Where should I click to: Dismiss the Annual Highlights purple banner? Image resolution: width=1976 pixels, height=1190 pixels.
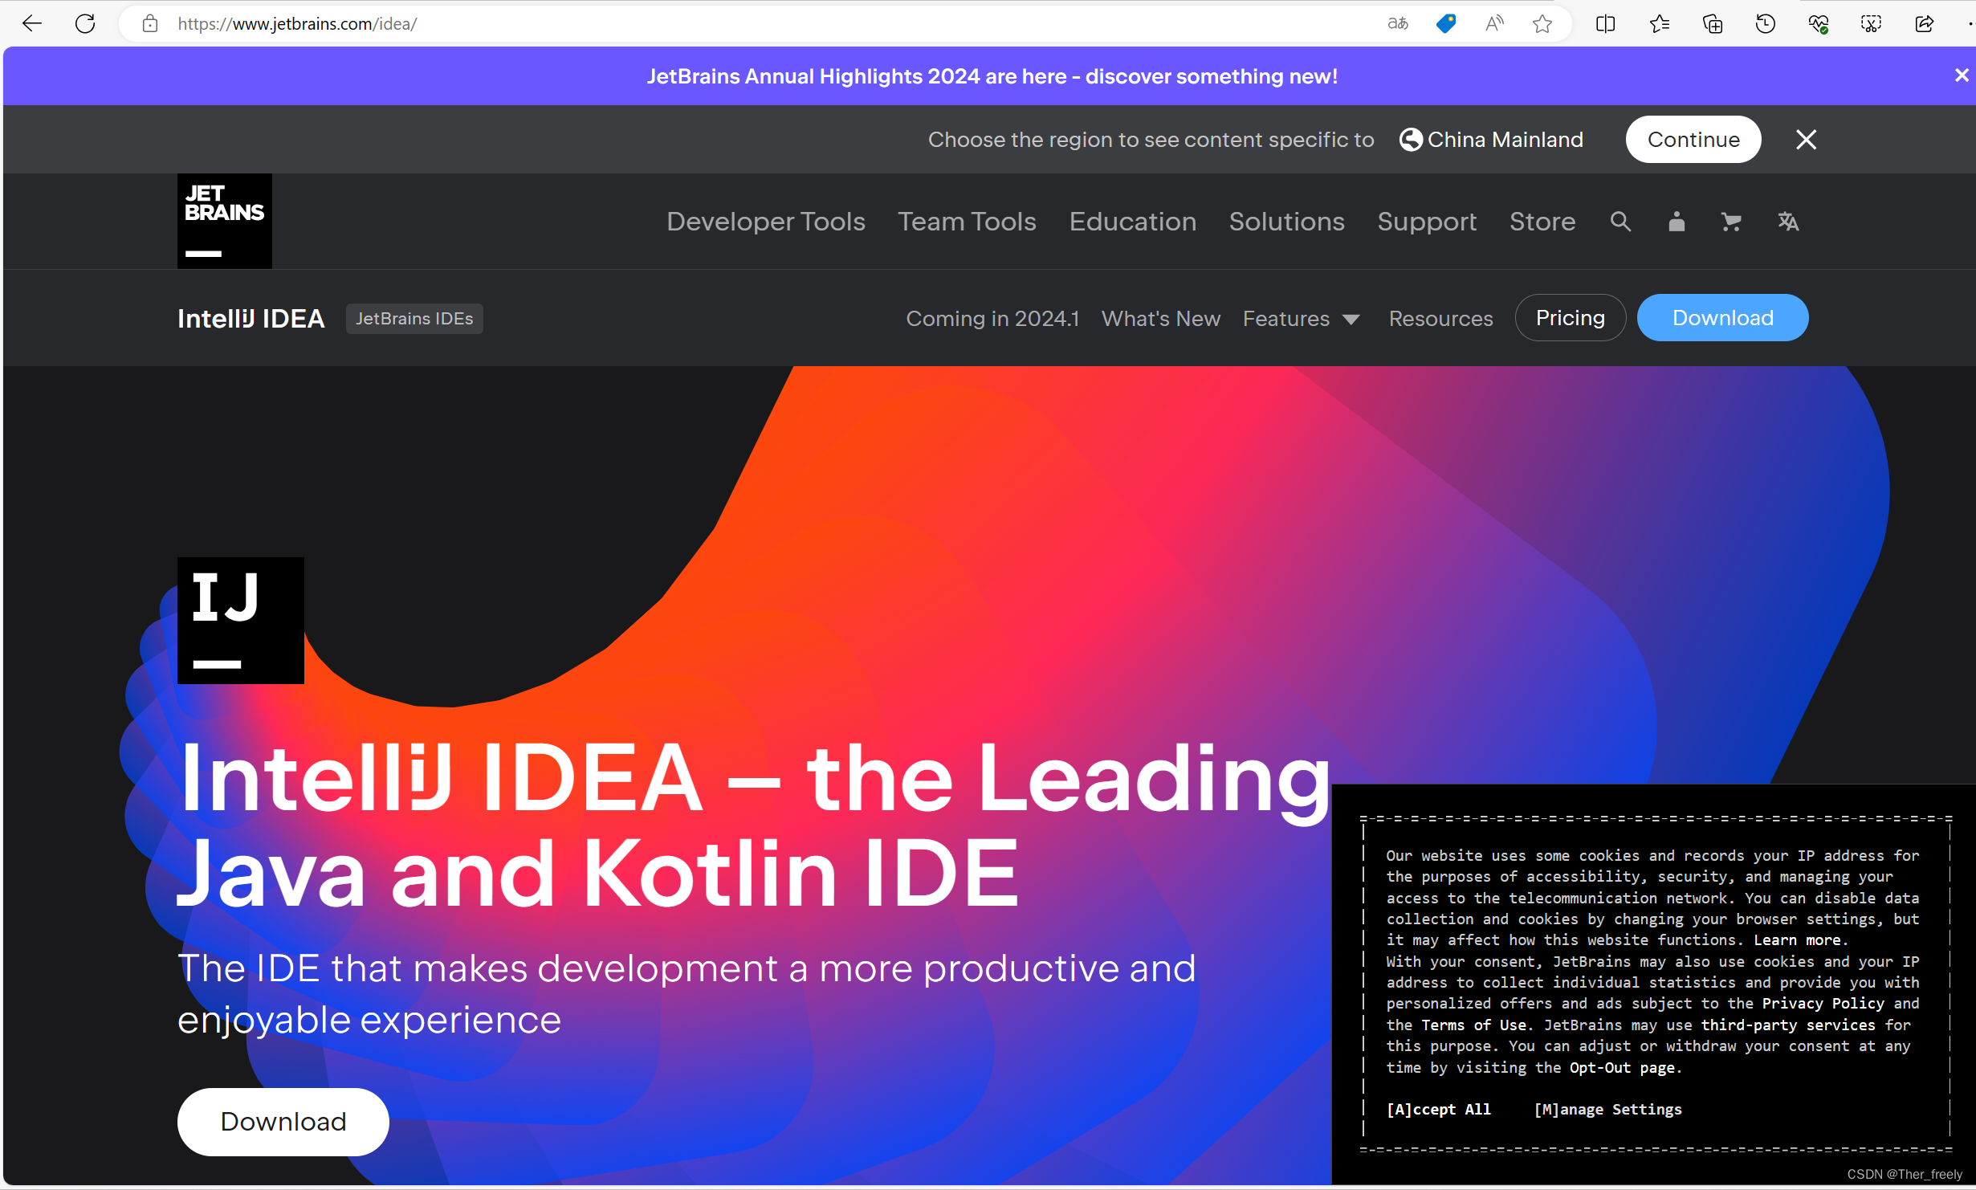pyautogui.click(x=1961, y=75)
